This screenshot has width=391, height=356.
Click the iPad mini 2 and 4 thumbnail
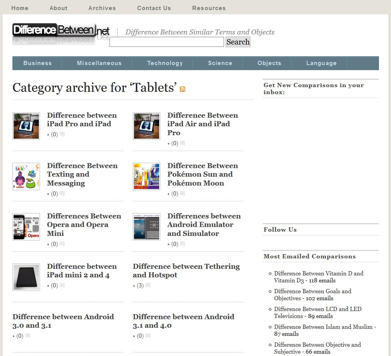coord(26,277)
